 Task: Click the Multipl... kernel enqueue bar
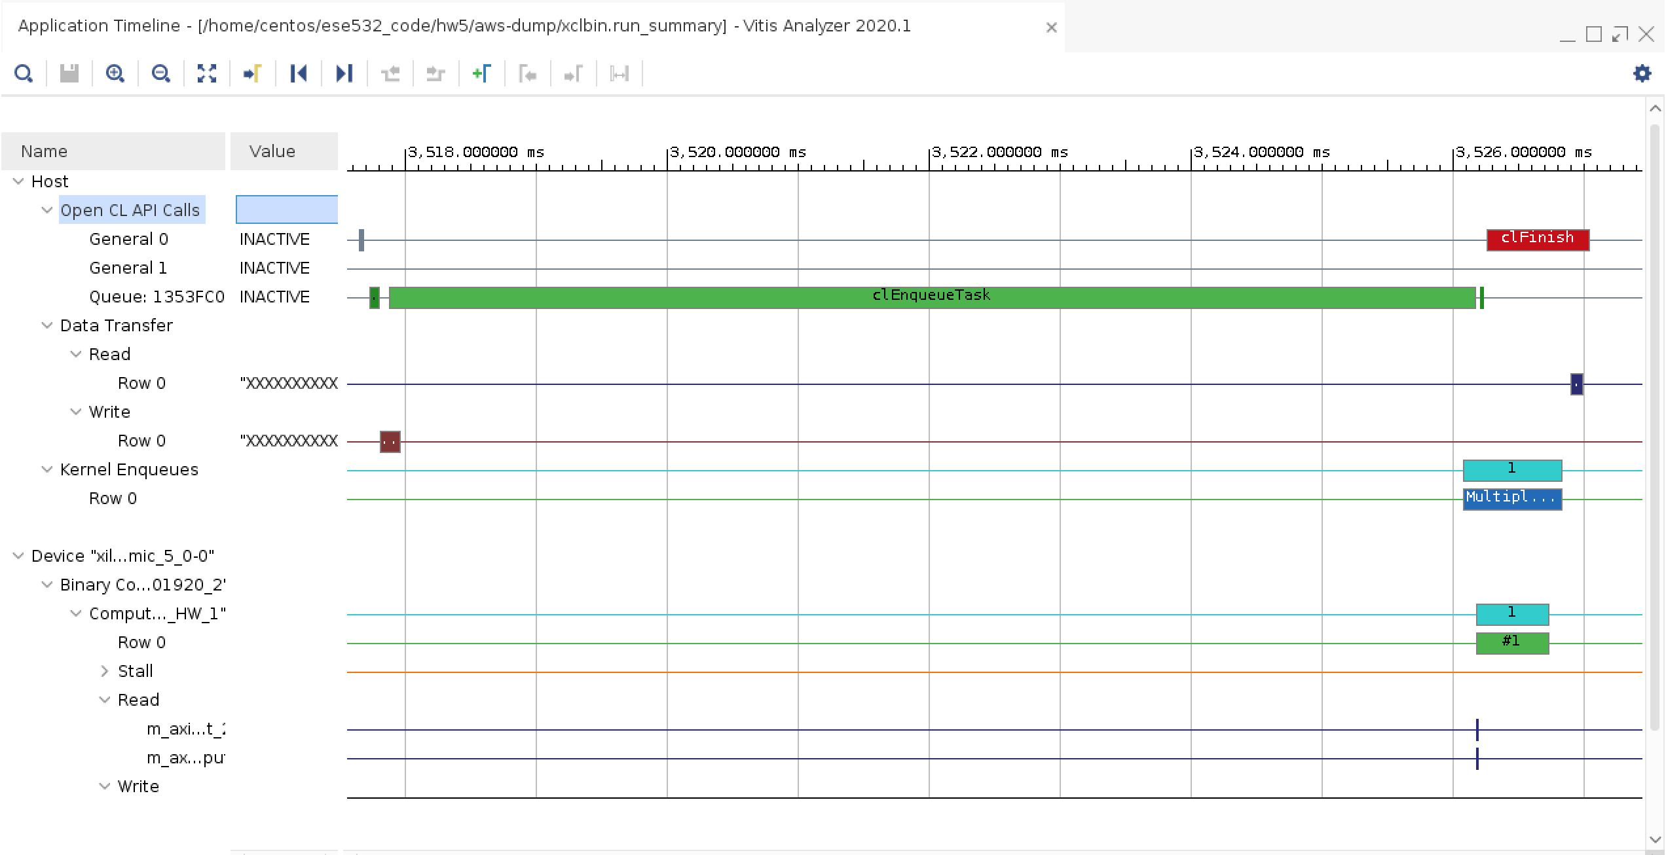point(1512,499)
